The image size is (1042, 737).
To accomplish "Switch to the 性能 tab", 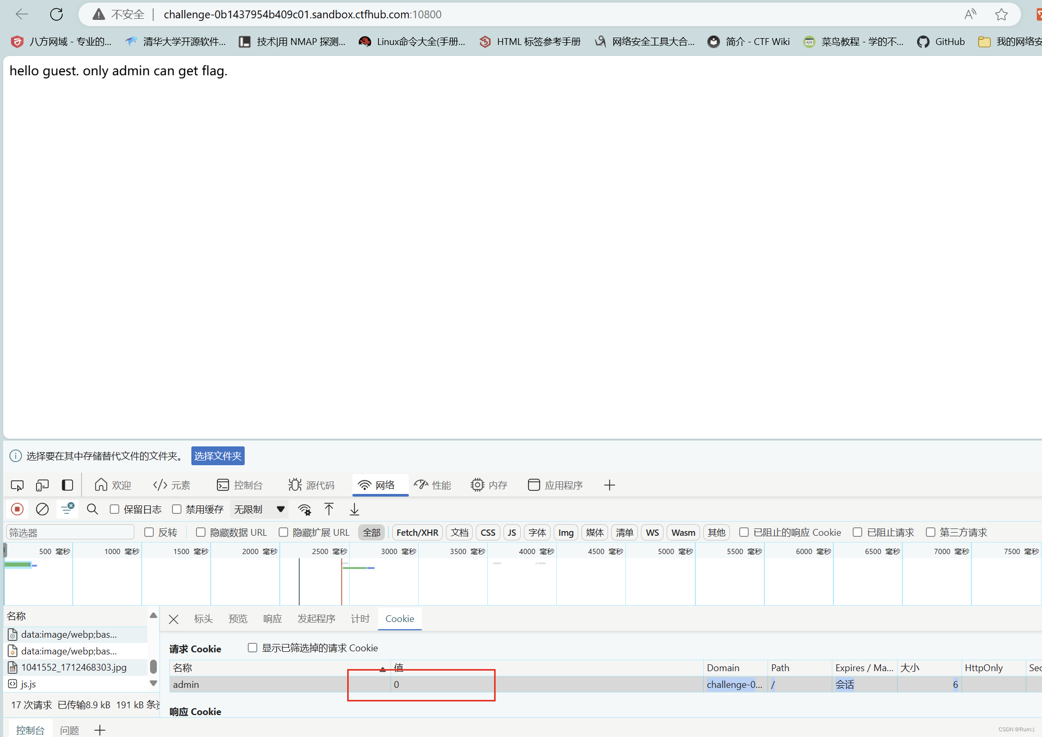I will [x=432, y=485].
